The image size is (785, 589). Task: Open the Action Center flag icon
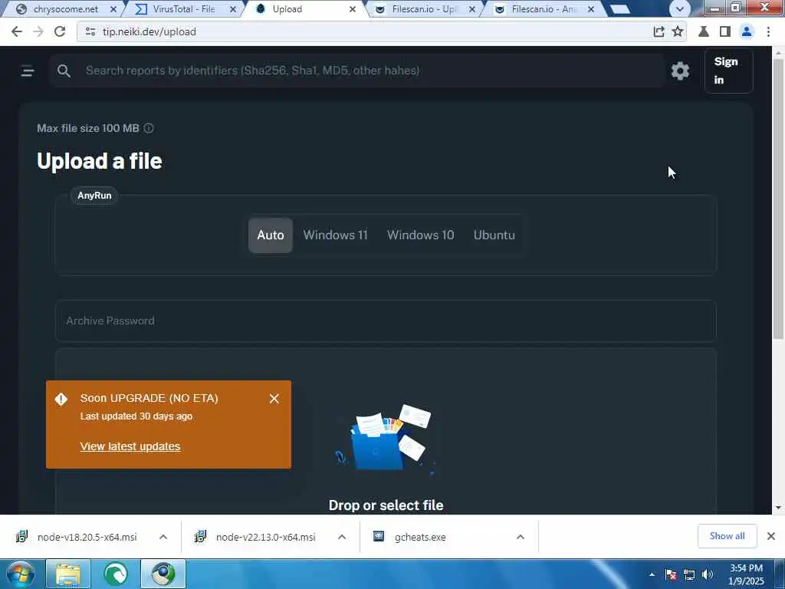point(671,574)
